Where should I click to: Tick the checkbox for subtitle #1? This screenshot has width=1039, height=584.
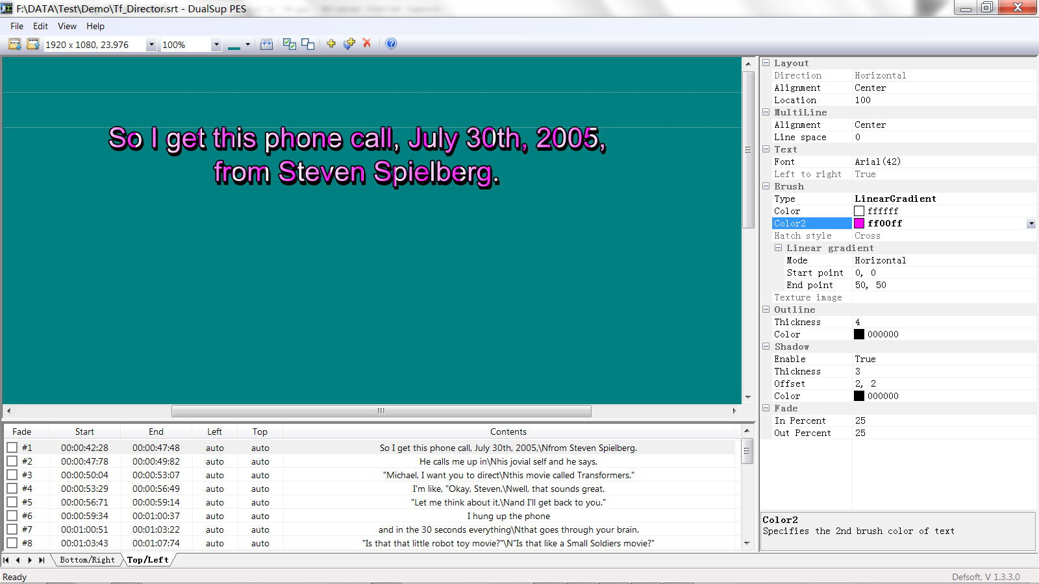click(x=12, y=448)
